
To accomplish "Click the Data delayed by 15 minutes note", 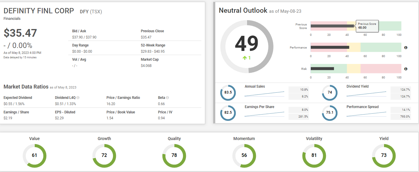I will [x=20, y=57].
